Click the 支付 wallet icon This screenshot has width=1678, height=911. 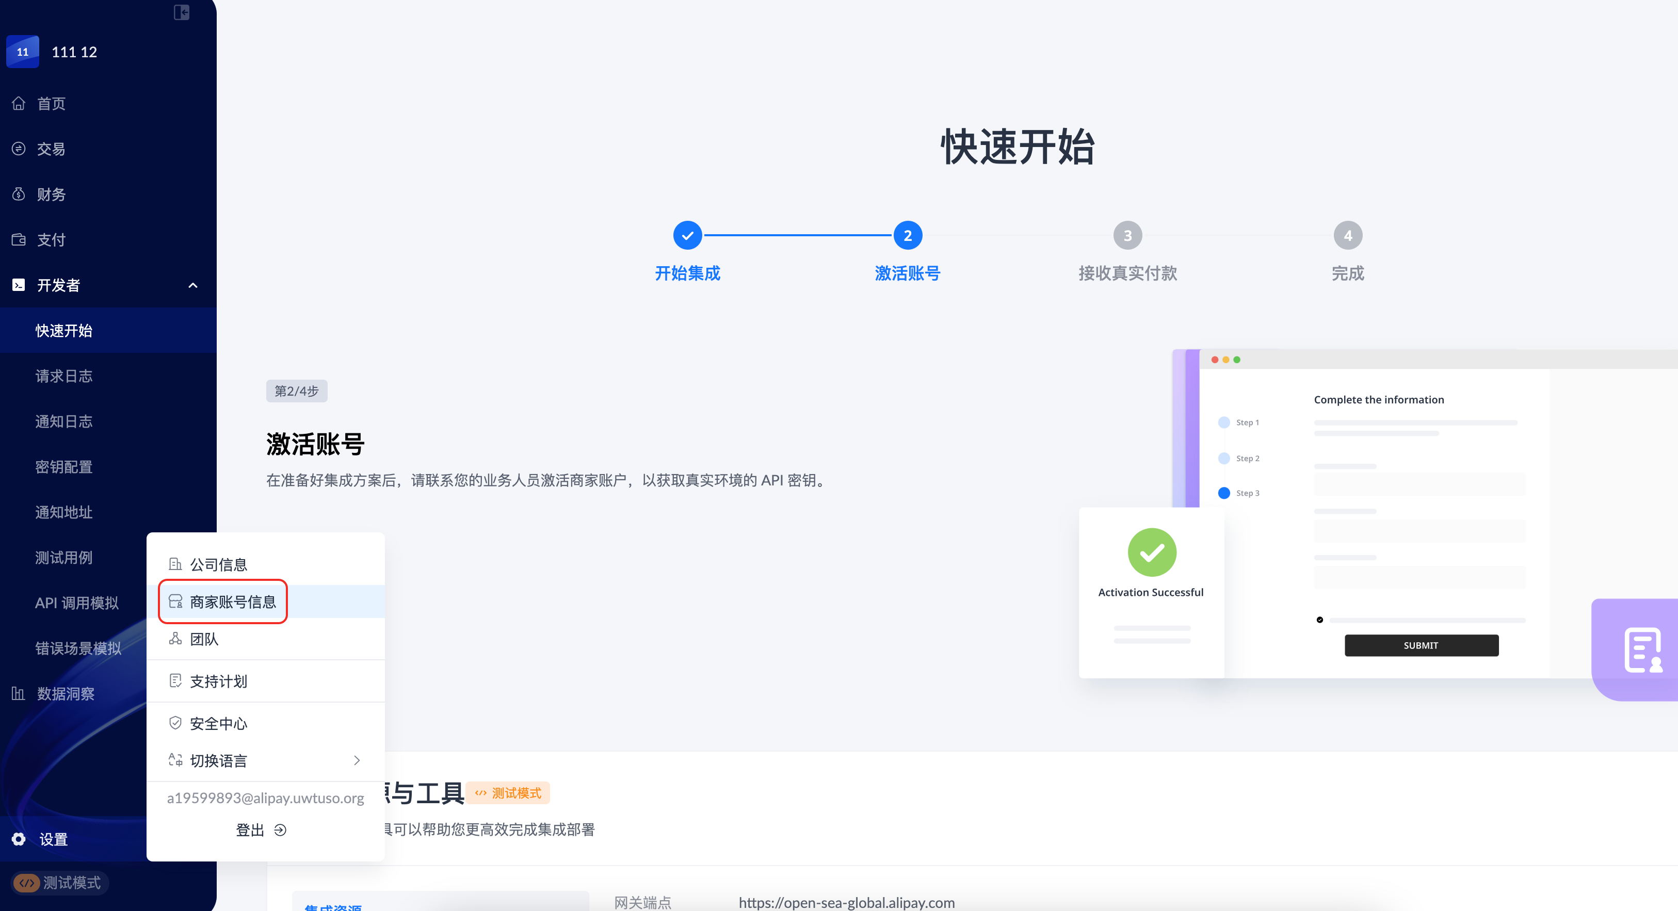point(19,240)
